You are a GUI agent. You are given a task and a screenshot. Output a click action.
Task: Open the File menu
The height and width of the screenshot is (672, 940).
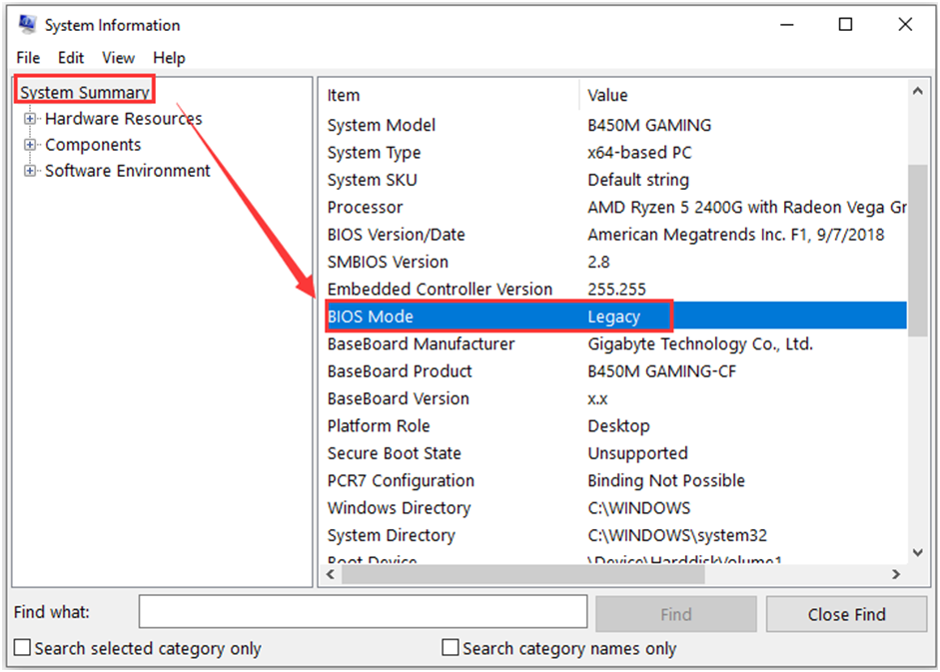click(28, 58)
